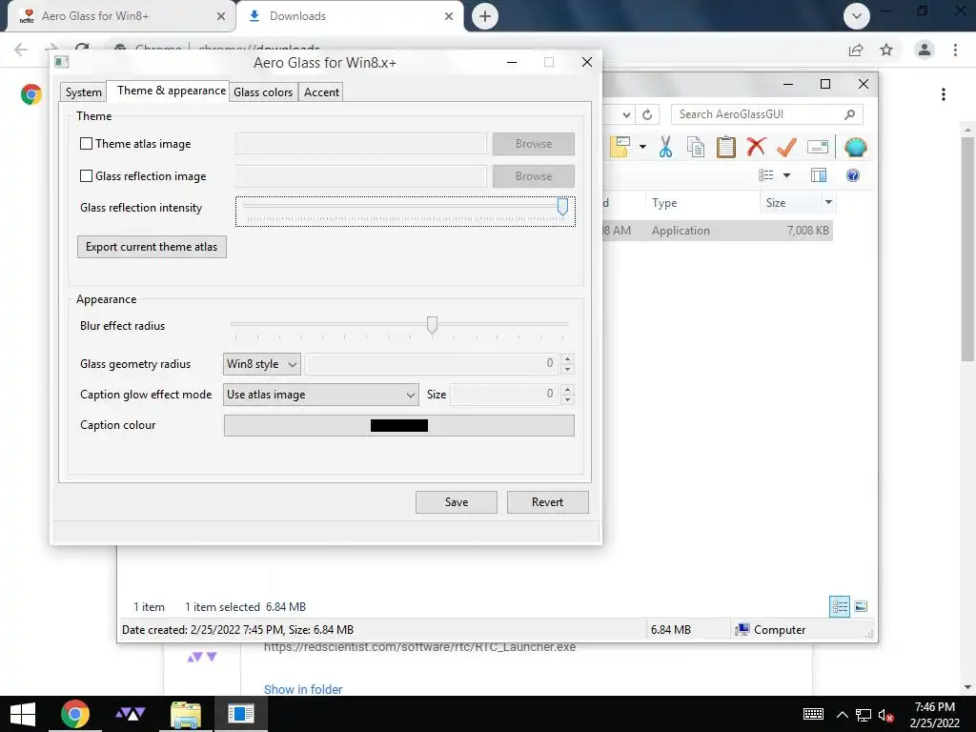
Task: Click the taskbar clock showing 7:46 PM
Action: click(934, 715)
